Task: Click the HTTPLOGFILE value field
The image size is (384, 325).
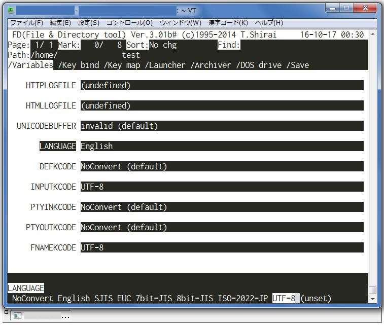Action: (222, 85)
